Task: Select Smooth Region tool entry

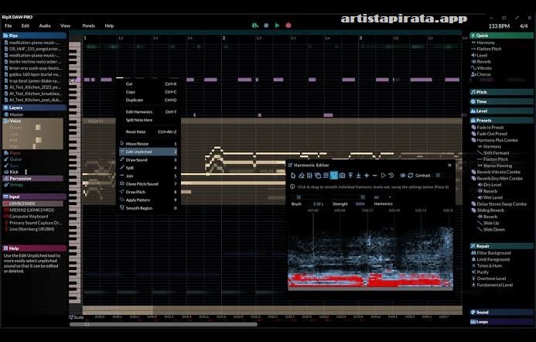Action: pyautogui.click(x=148, y=208)
